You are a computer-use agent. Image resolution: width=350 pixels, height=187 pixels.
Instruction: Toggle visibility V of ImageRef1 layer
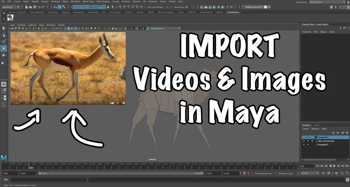[304, 145]
